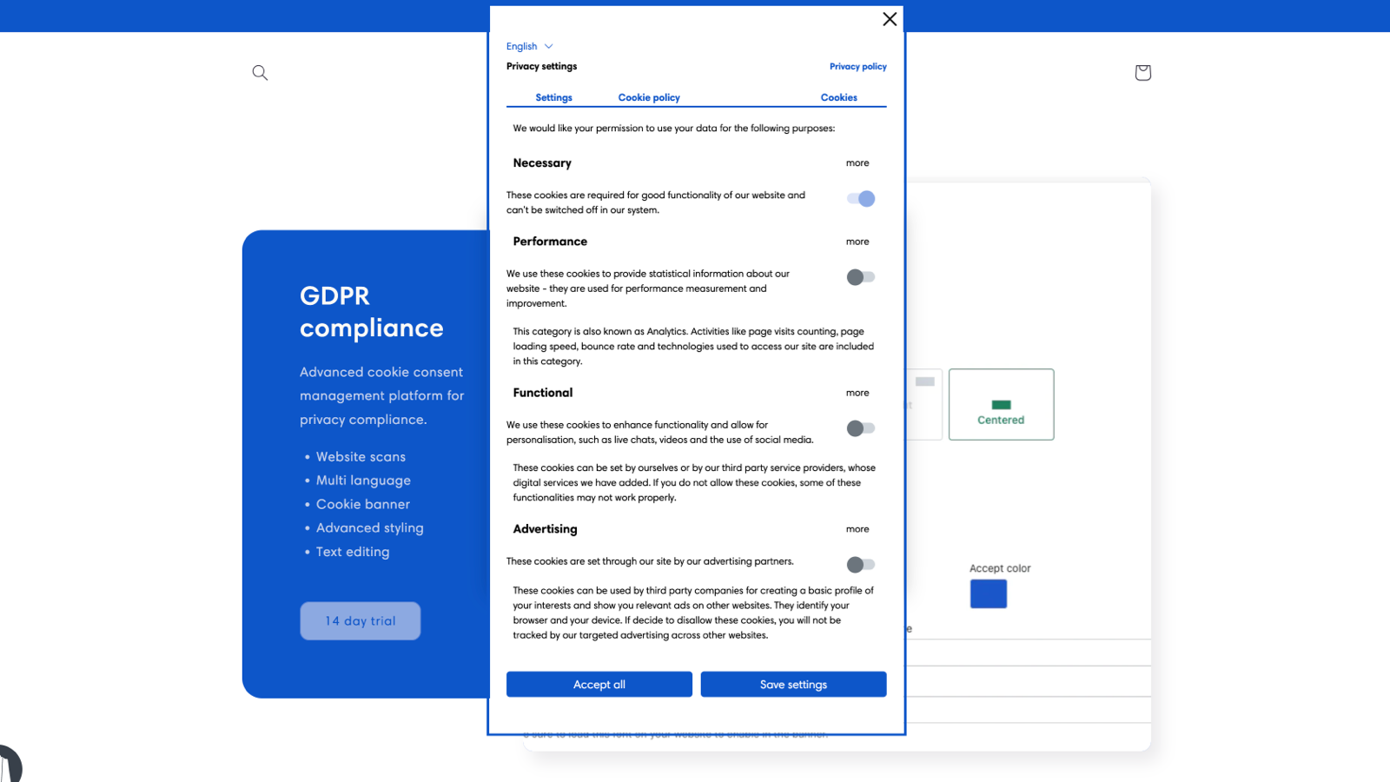This screenshot has height=782, width=1390.
Task: Open the Privacy policy link
Action: [857, 66]
